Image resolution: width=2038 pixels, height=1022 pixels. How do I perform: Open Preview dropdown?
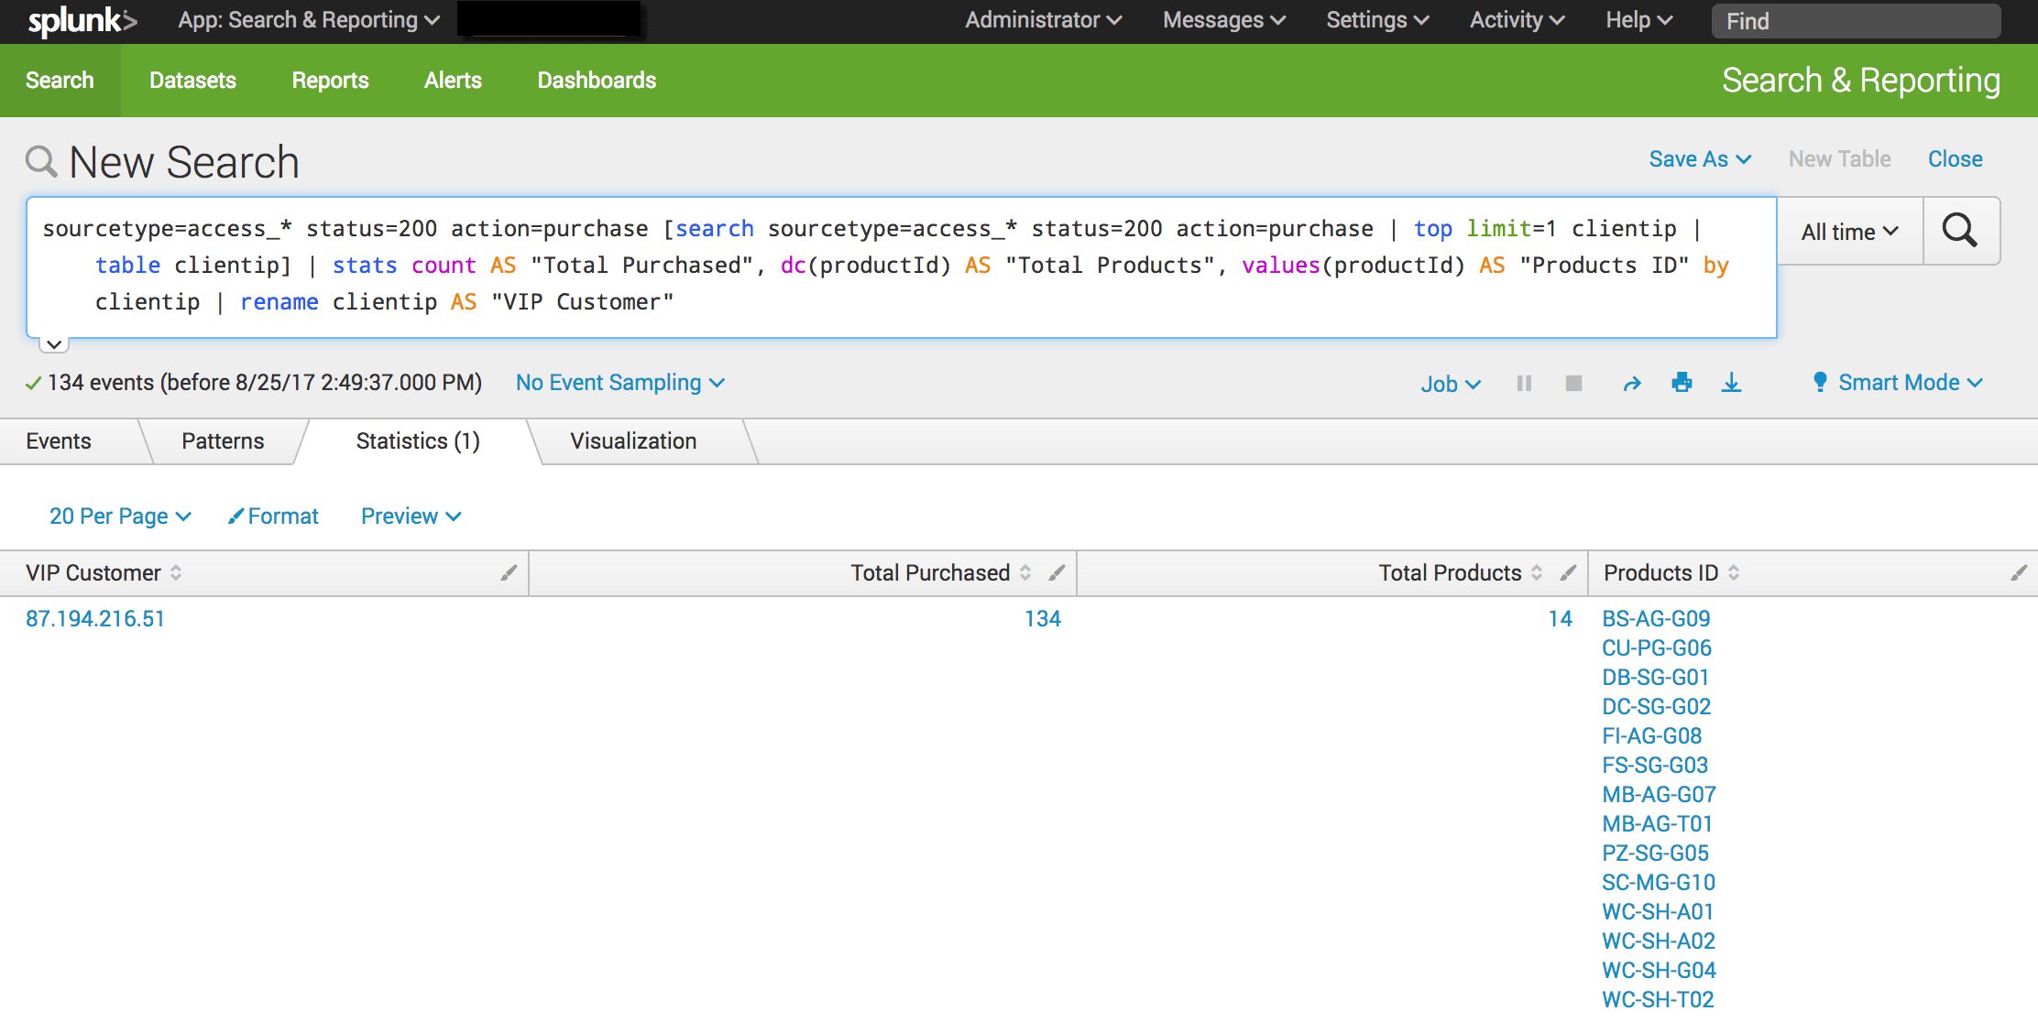(411, 516)
